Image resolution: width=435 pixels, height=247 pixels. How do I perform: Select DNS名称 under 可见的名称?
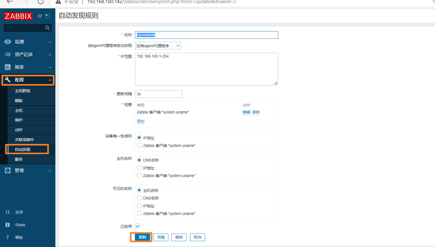pyautogui.click(x=139, y=198)
